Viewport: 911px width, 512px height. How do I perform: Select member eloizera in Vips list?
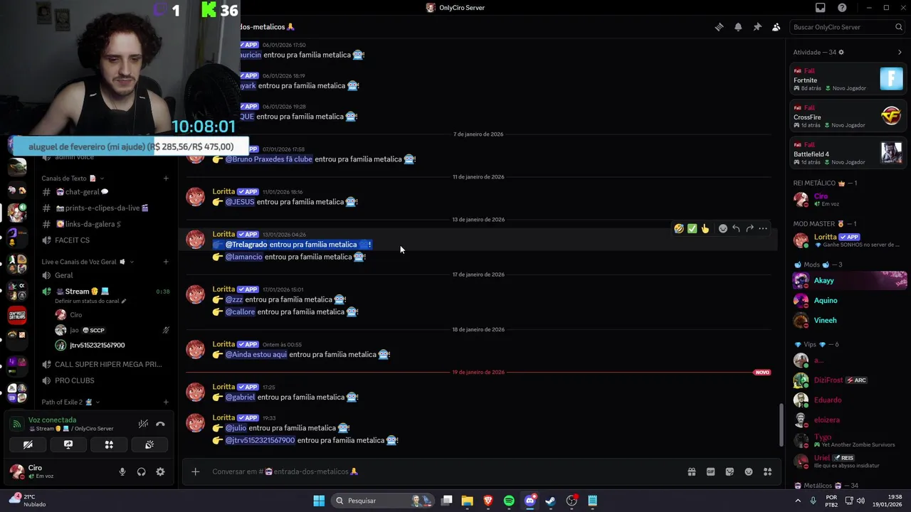pyautogui.click(x=849, y=420)
